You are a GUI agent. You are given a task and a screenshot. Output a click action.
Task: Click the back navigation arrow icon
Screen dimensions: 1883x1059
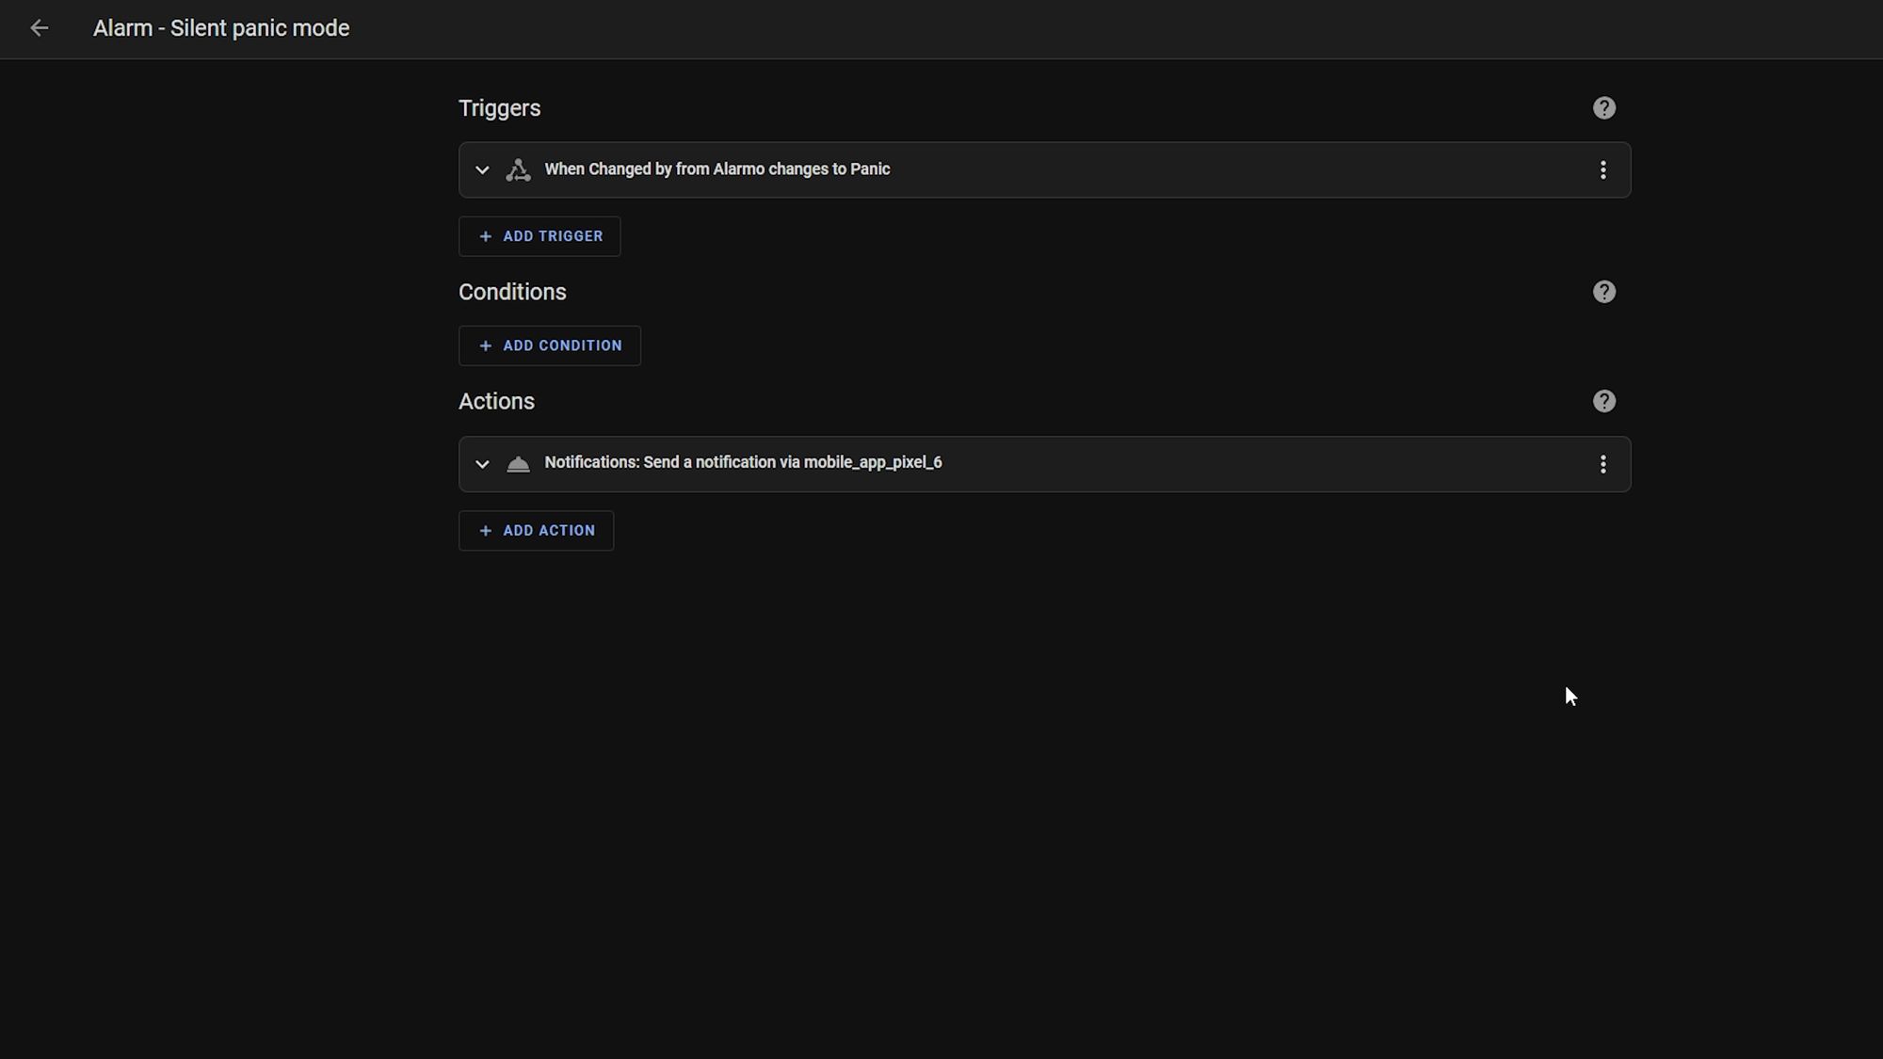[x=39, y=28]
